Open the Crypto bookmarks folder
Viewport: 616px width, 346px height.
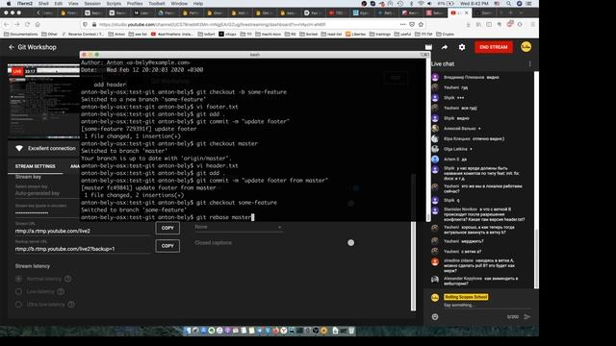(x=445, y=35)
